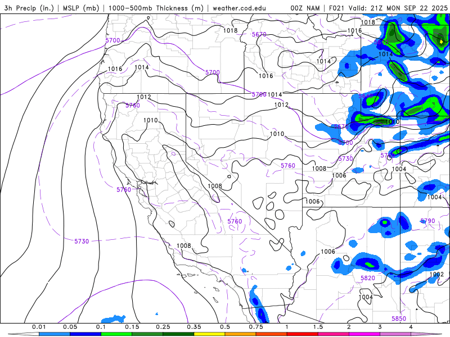
Task: Click the 0.01 legend value
Action: coord(39,327)
